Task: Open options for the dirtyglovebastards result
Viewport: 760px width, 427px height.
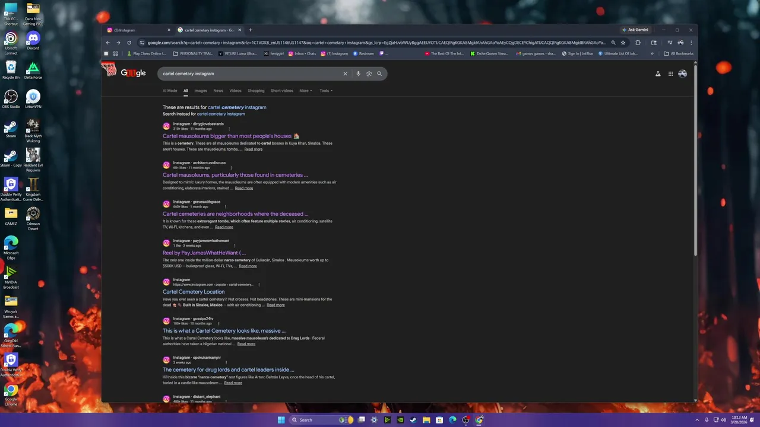Action: pos(229,129)
